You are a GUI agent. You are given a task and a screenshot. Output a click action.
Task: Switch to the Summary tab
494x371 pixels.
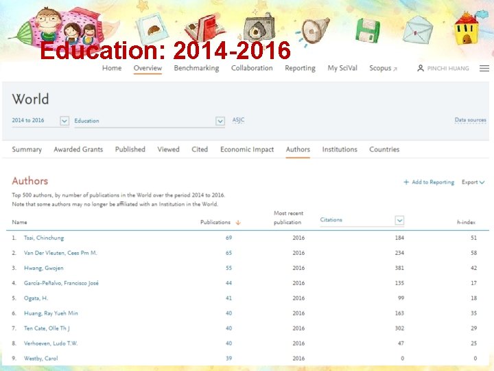click(x=27, y=150)
